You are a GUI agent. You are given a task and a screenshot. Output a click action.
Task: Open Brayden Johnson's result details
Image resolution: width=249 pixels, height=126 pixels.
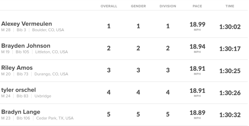26,46
